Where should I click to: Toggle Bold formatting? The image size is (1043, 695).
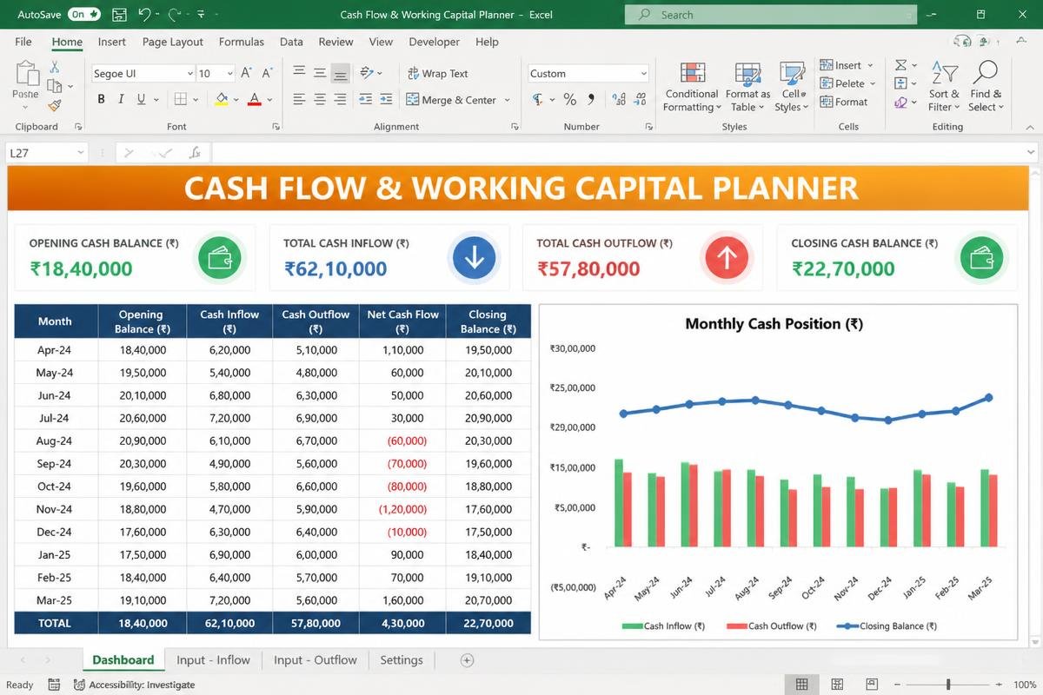[x=101, y=100]
